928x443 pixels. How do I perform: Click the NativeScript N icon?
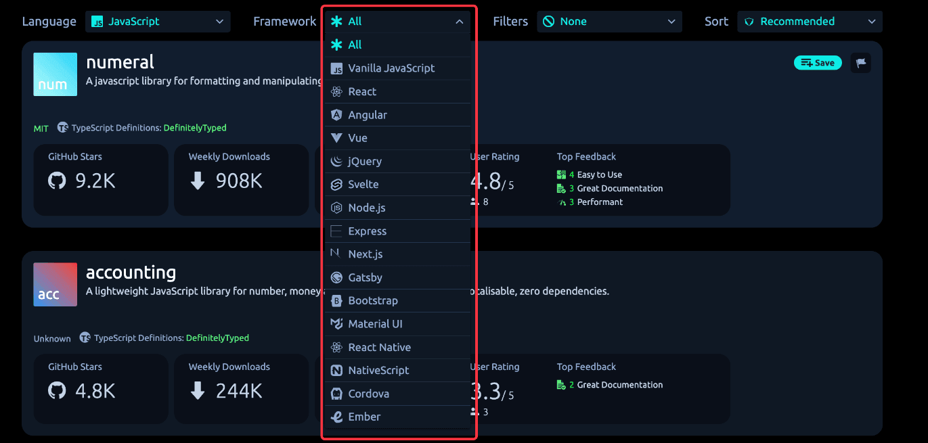click(x=336, y=371)
